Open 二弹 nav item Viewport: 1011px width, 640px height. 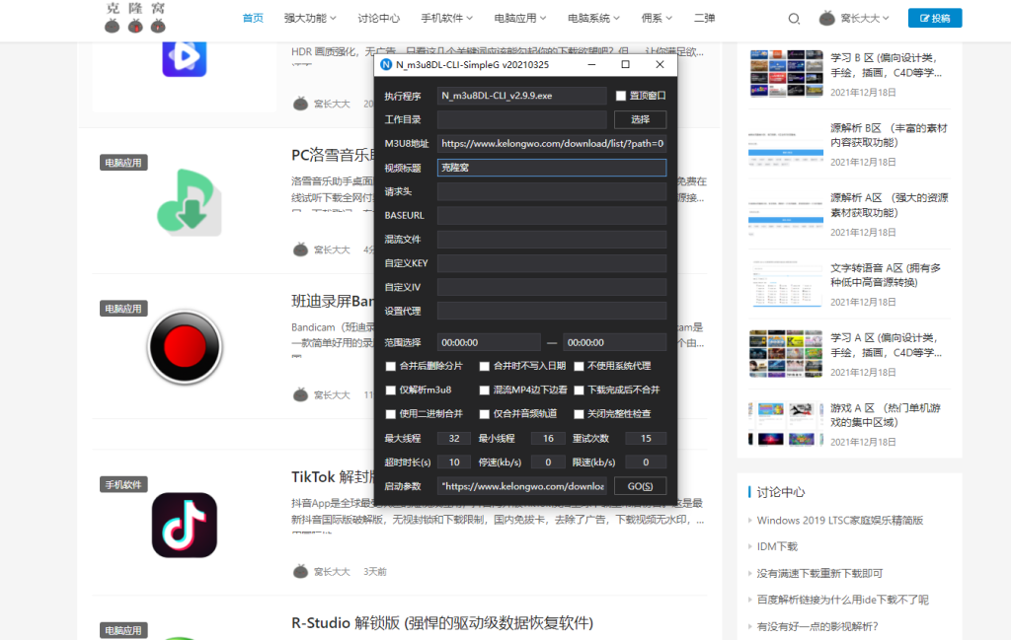[704, 18]
